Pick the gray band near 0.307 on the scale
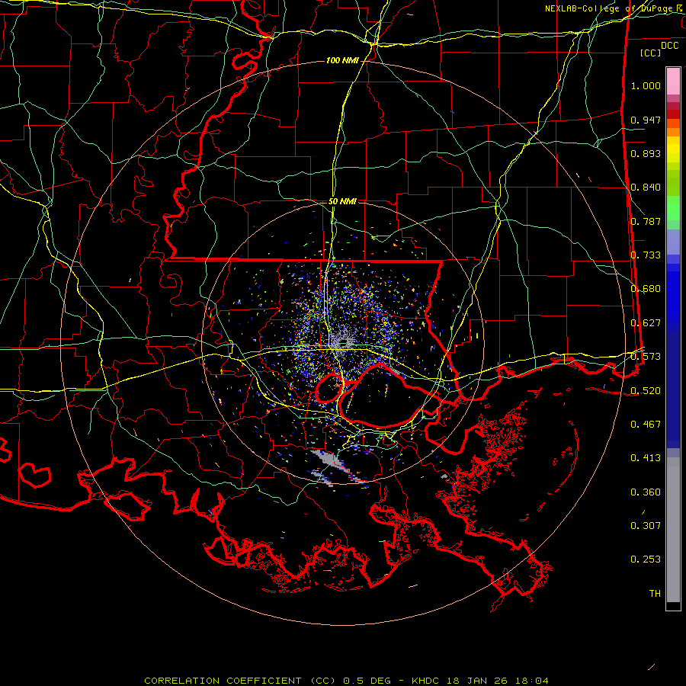 pos(673,530)
